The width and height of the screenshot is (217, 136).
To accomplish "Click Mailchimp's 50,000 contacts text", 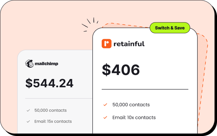I will pos(50,110).
